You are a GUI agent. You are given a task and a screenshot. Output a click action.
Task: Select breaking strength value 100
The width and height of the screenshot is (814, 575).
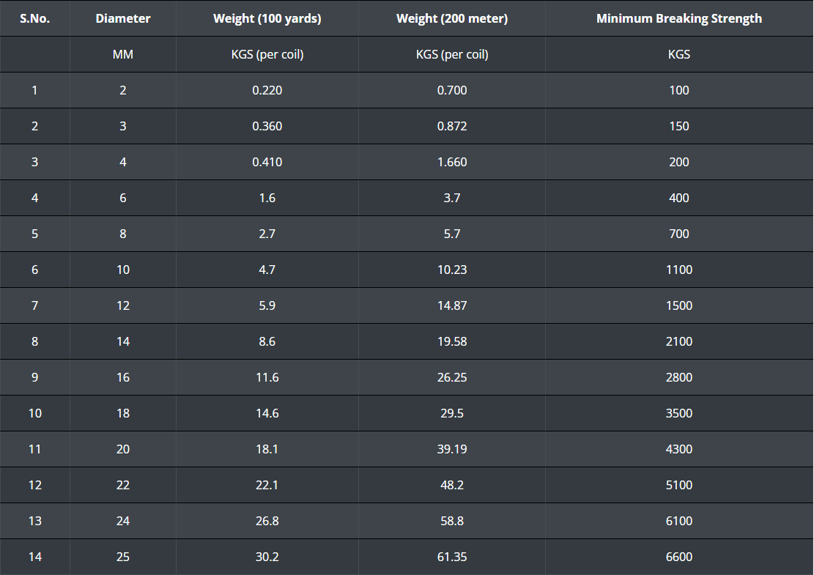coord(679,90)
